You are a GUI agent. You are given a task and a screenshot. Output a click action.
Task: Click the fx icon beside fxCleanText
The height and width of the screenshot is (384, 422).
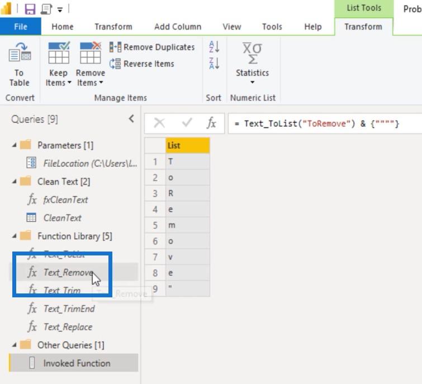(32, 200)
